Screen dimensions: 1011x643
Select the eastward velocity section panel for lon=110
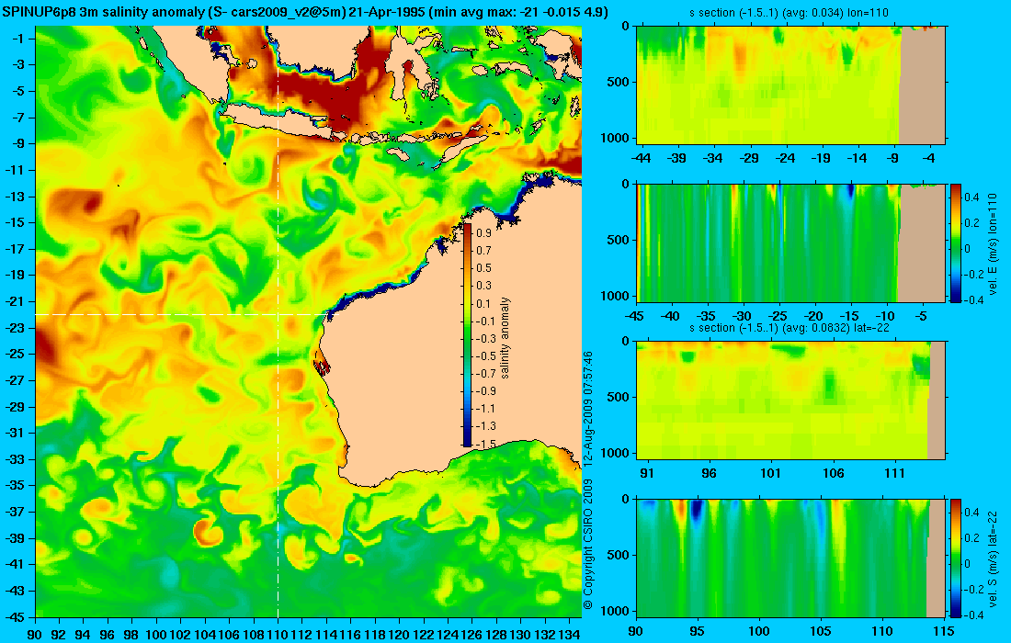pyautogui.click(x=791, y=243)
